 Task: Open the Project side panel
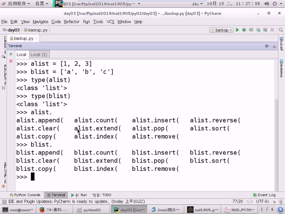[x=4, y=47]
